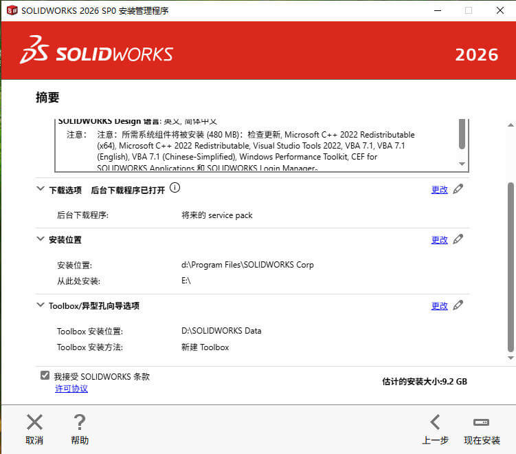Click the pencil icon for installation location
This screenshot has height=454, width=516.
coord(458,239)
